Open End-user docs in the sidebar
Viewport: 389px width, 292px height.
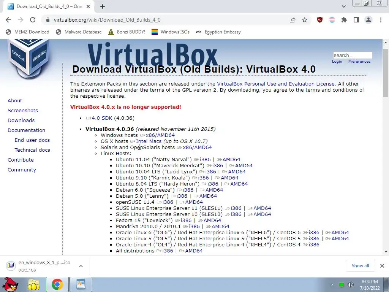pyautogui.click(x=32, y=140)
